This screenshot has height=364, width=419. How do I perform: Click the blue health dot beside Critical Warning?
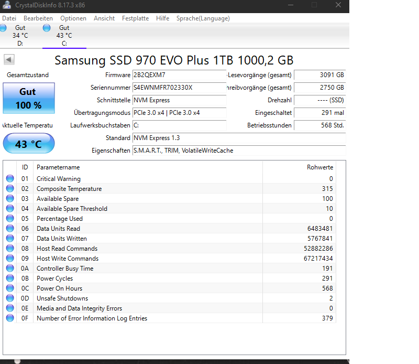point(9,178)
